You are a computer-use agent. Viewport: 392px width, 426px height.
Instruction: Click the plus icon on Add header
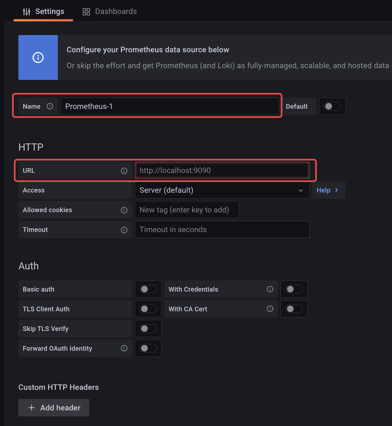(32, 408)
